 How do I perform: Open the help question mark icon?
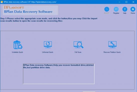point(125,9)
